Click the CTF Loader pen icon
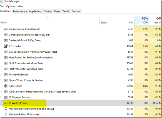 click(x=6, y=46)
